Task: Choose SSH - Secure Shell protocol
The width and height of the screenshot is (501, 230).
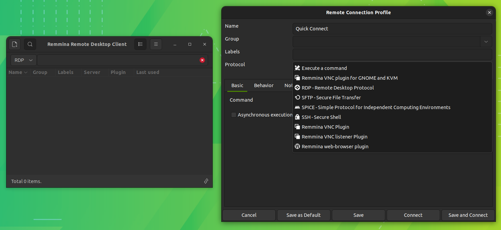Action: tap(321, 117)
